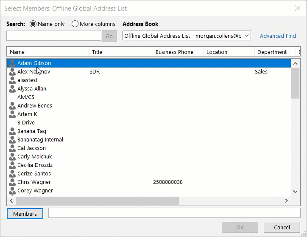
Task: Click the contact icon beside Banana Tag
Action: click(x=12, y=131)
